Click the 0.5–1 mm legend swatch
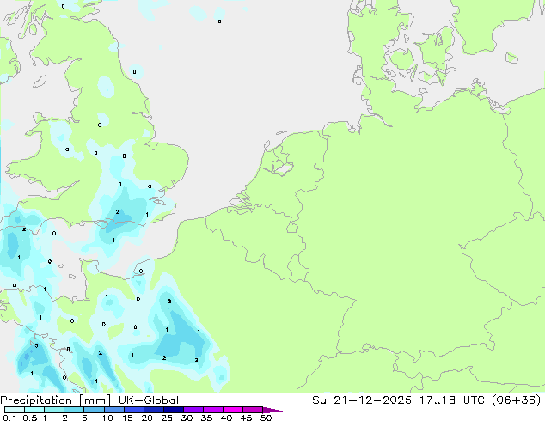 [x=34, y=410]
